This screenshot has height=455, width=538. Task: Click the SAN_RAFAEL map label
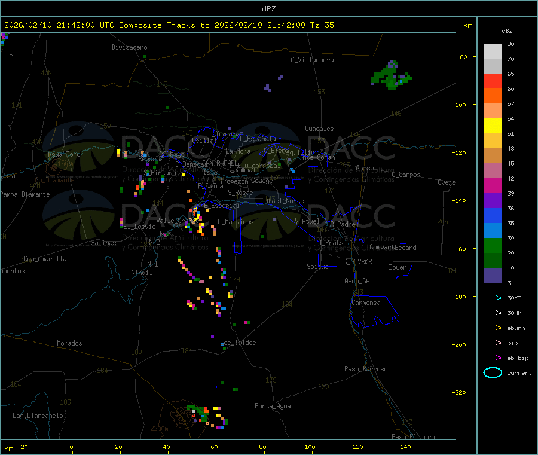[219, 163]
